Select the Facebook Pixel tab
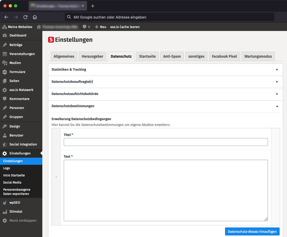This screenshot has width=287, height=237. 224,56
